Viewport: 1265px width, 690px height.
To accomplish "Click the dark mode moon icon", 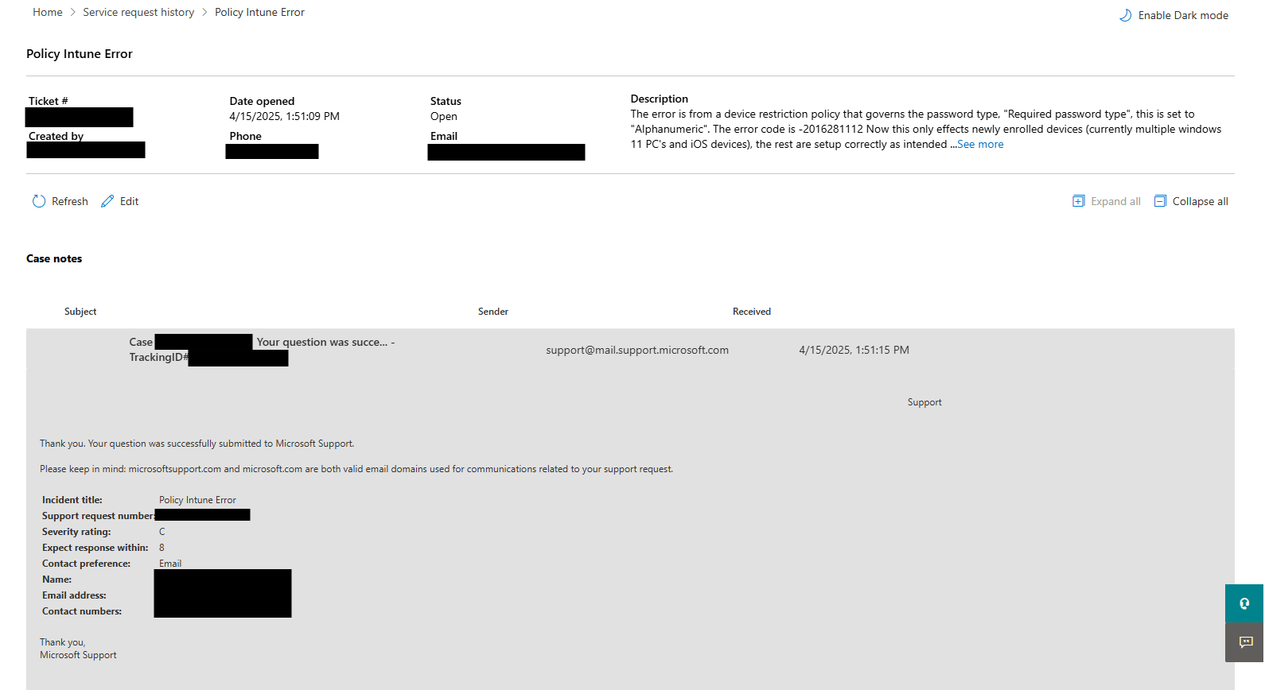I will 1126,15.
